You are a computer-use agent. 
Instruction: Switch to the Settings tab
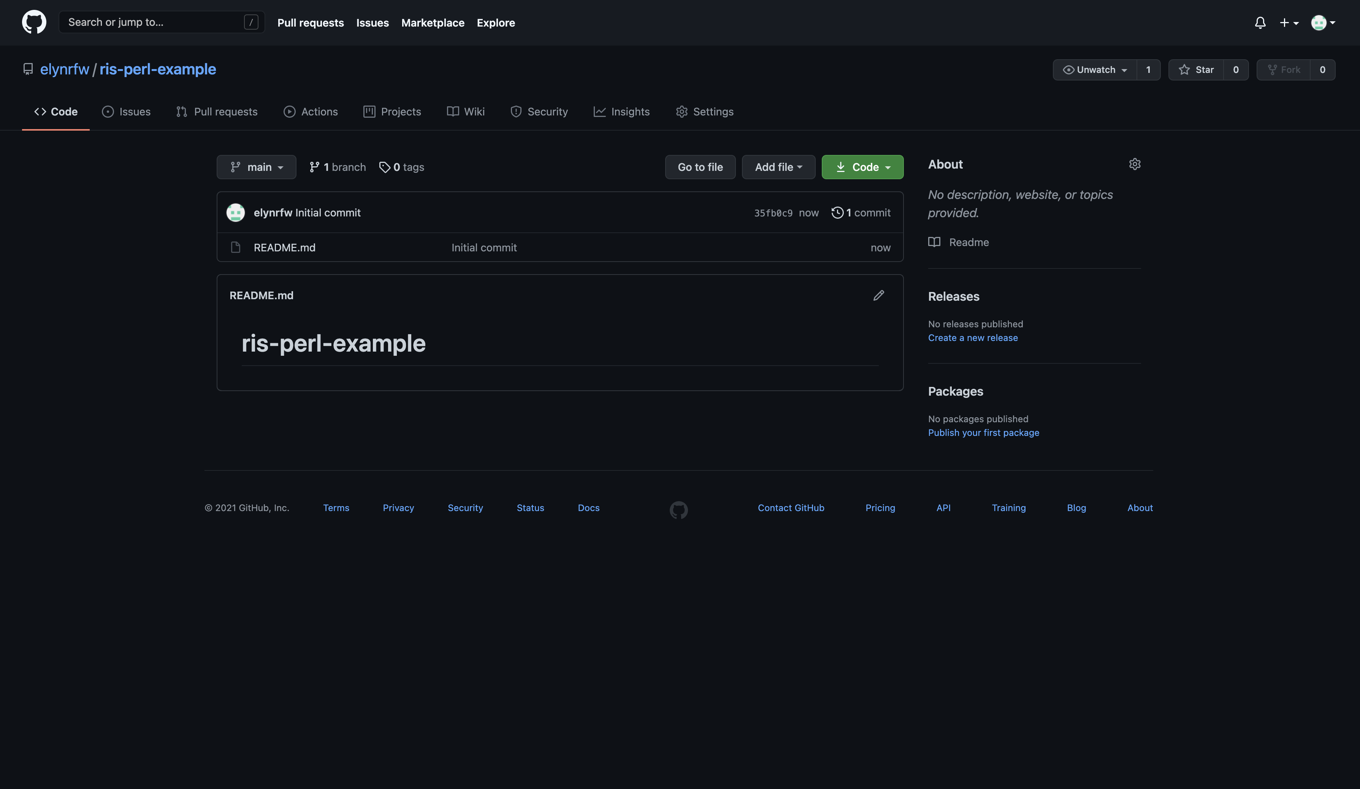coord(705,112)
